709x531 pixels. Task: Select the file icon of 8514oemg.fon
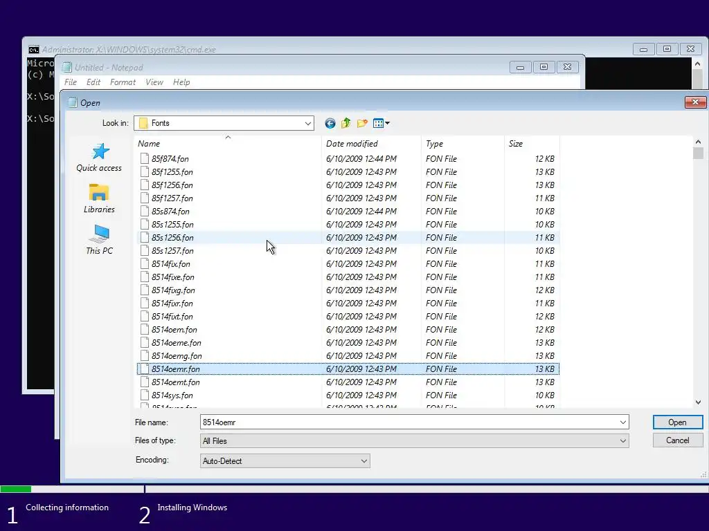pyautogui.click(x=144, y=355)
